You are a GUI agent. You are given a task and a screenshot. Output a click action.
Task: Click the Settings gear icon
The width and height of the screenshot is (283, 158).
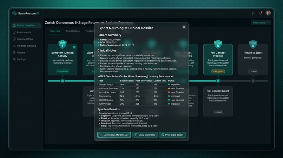14,59
